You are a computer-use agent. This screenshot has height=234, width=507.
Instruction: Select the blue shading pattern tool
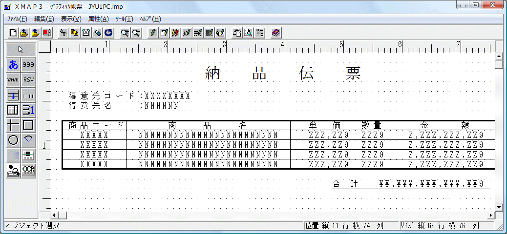(14, 156)
